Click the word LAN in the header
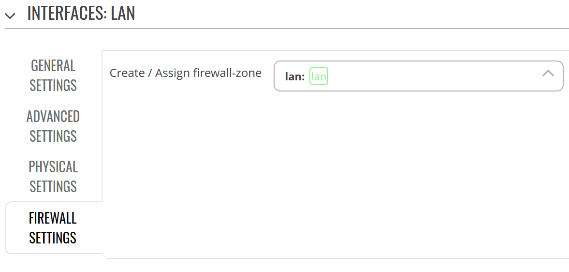 click(122, 13)
